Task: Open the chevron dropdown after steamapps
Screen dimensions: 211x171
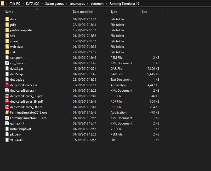Action: [89, 4]
